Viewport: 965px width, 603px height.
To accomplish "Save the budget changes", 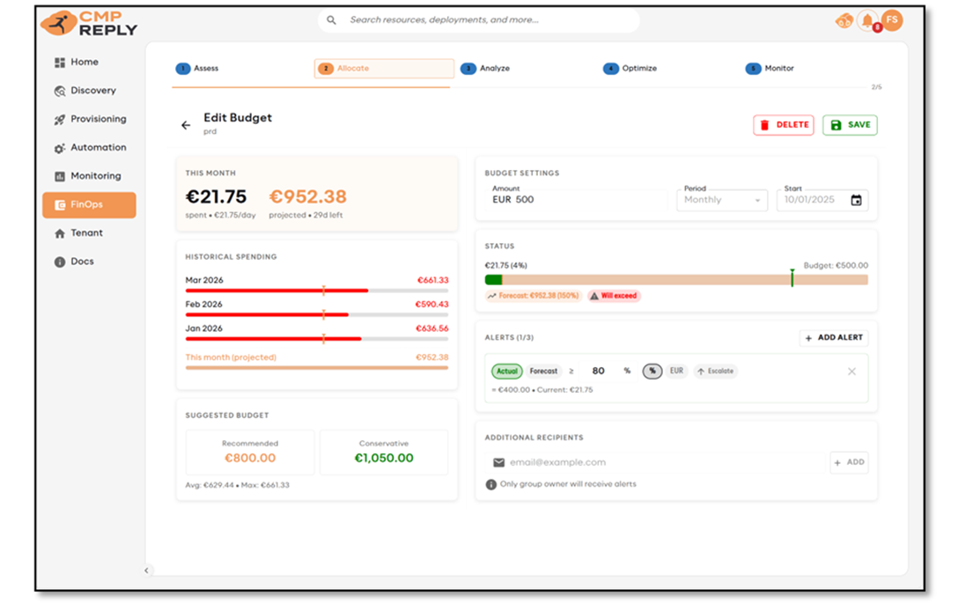I will [x=850, y=125].
